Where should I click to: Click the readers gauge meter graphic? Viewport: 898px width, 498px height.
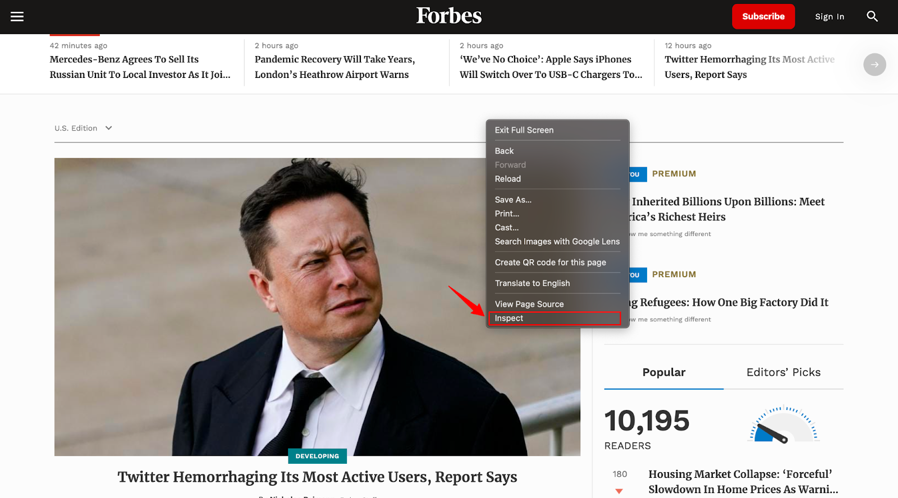pyautogui.click(x=784, y=424)
